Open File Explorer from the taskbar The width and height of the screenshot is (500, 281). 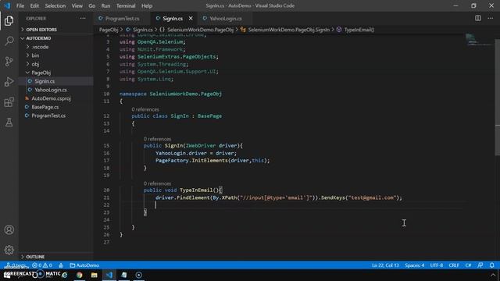point(94,275)
